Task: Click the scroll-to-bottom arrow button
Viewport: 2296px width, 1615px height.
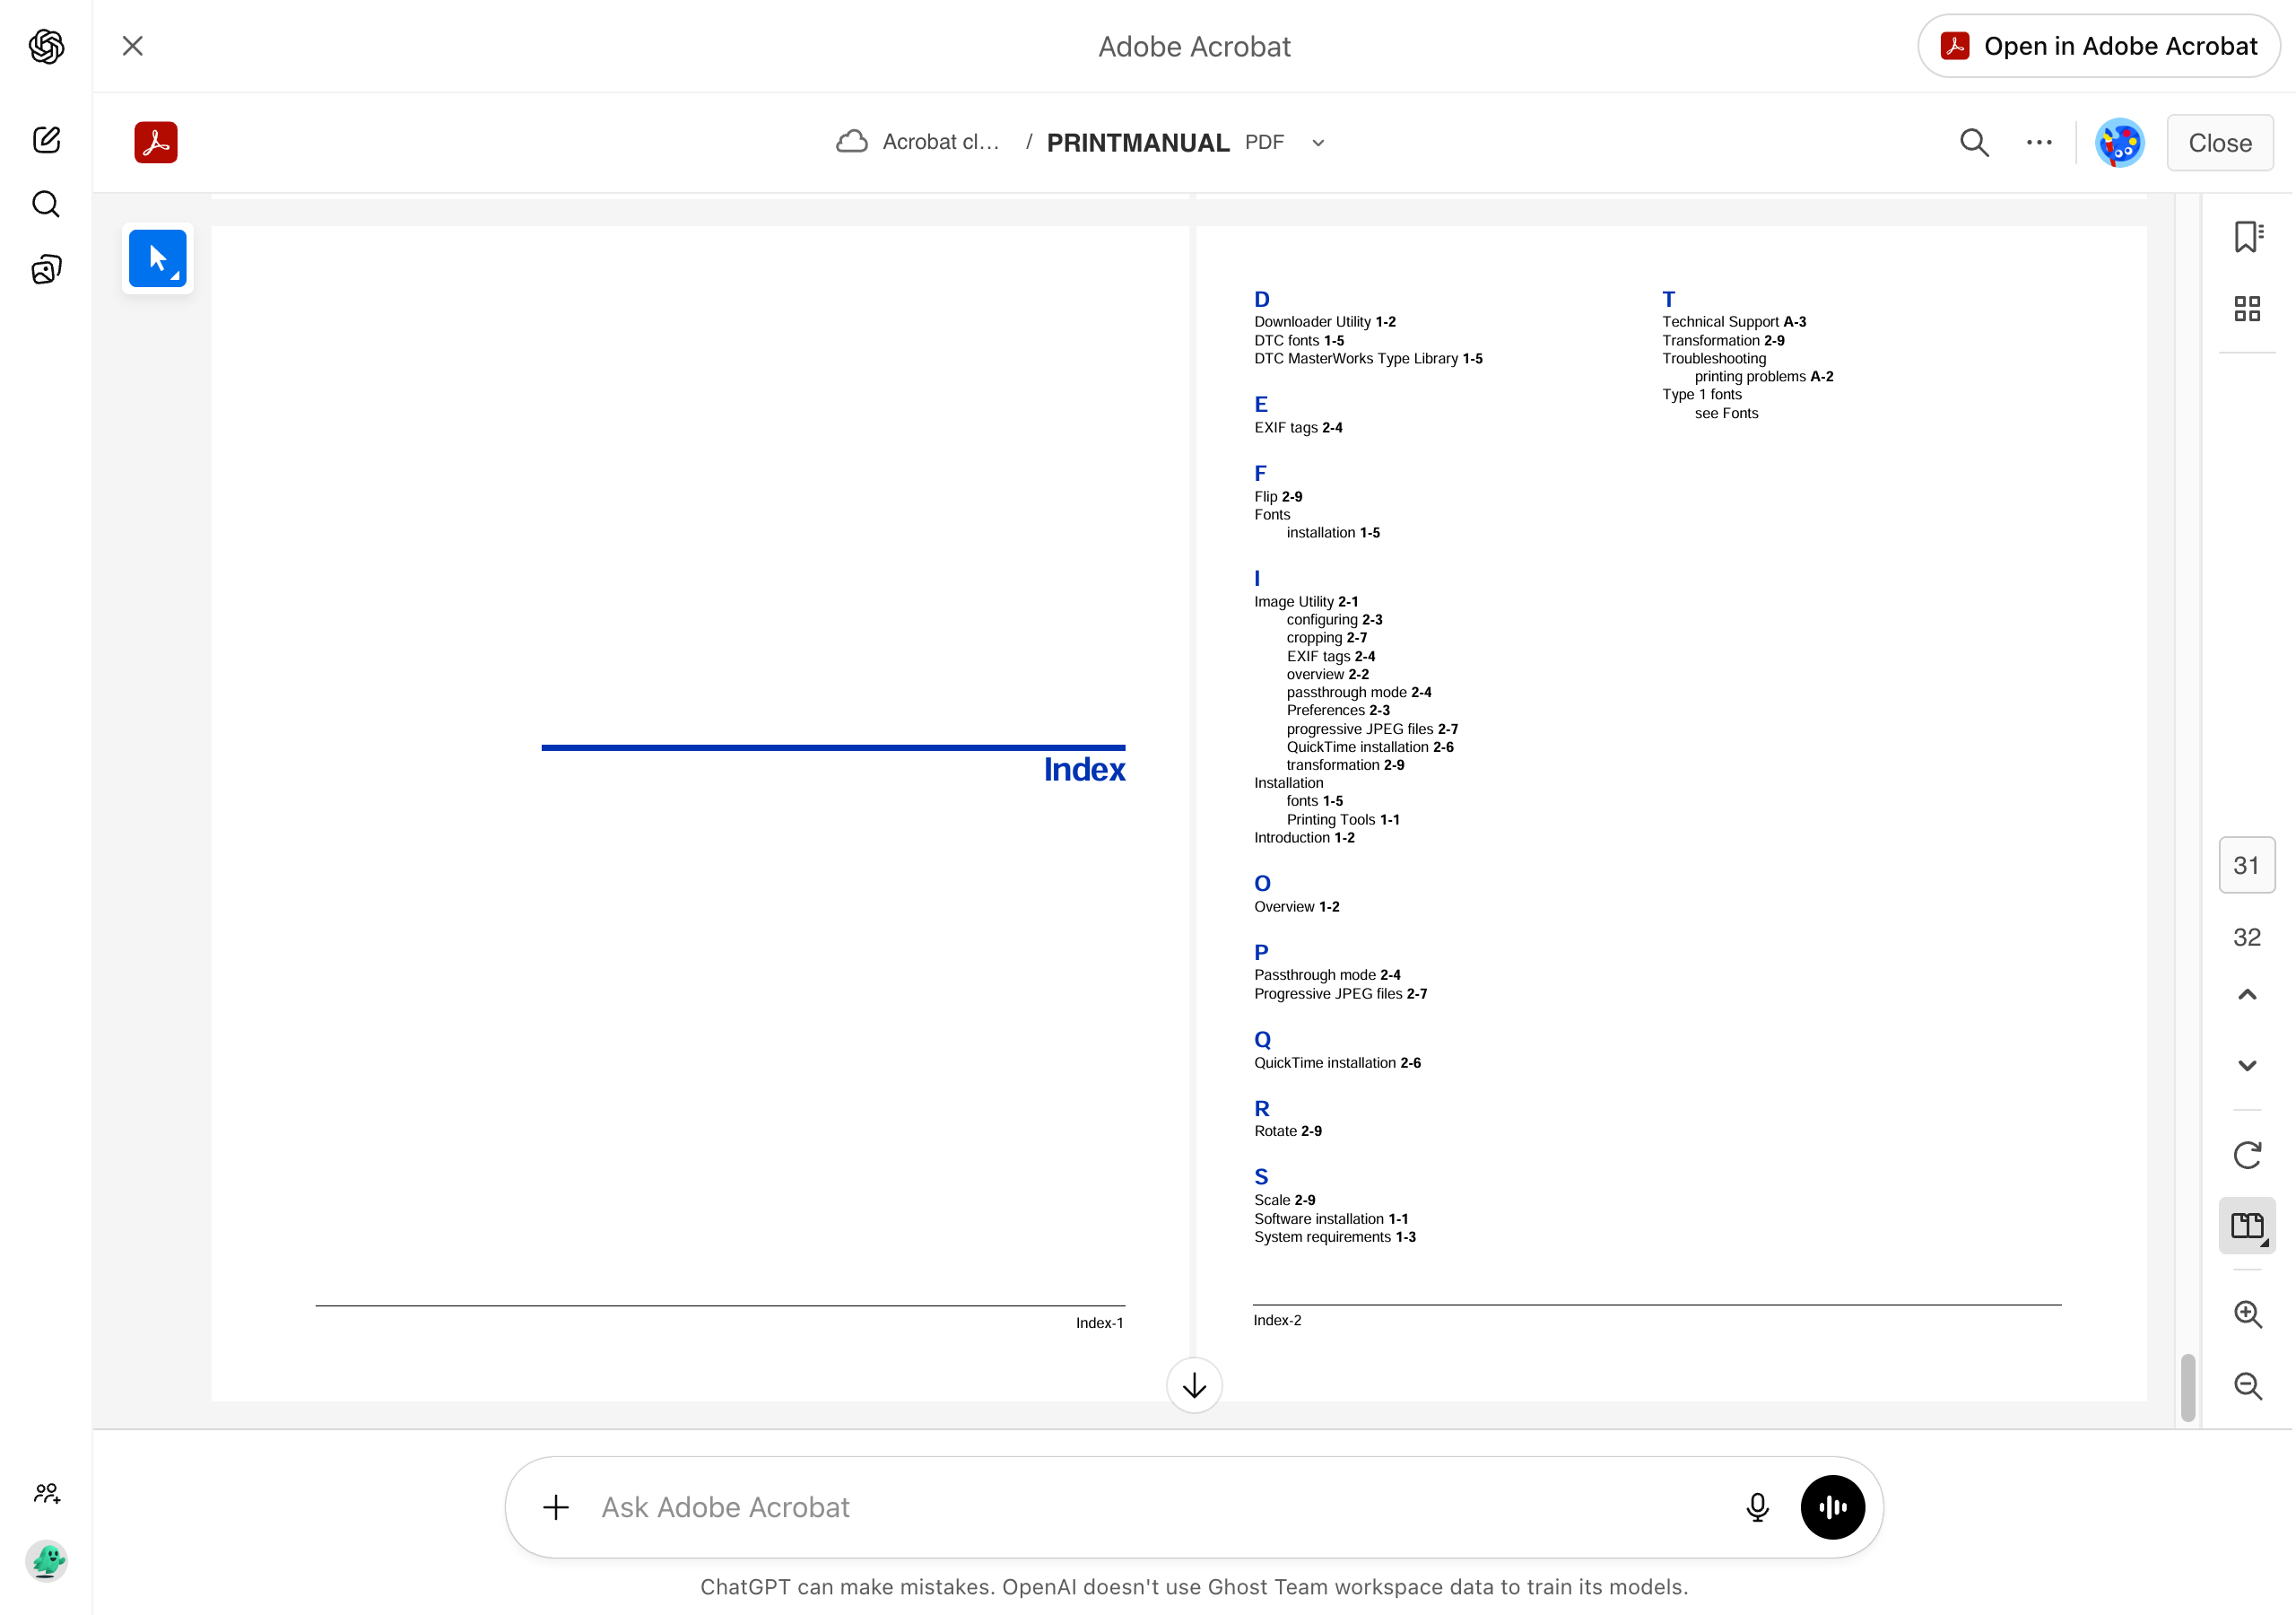Action: click(x=1194, y=1386)
